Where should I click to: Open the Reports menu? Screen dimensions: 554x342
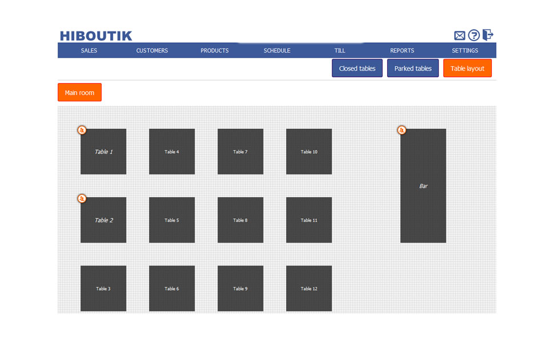[x=402, y=51]
